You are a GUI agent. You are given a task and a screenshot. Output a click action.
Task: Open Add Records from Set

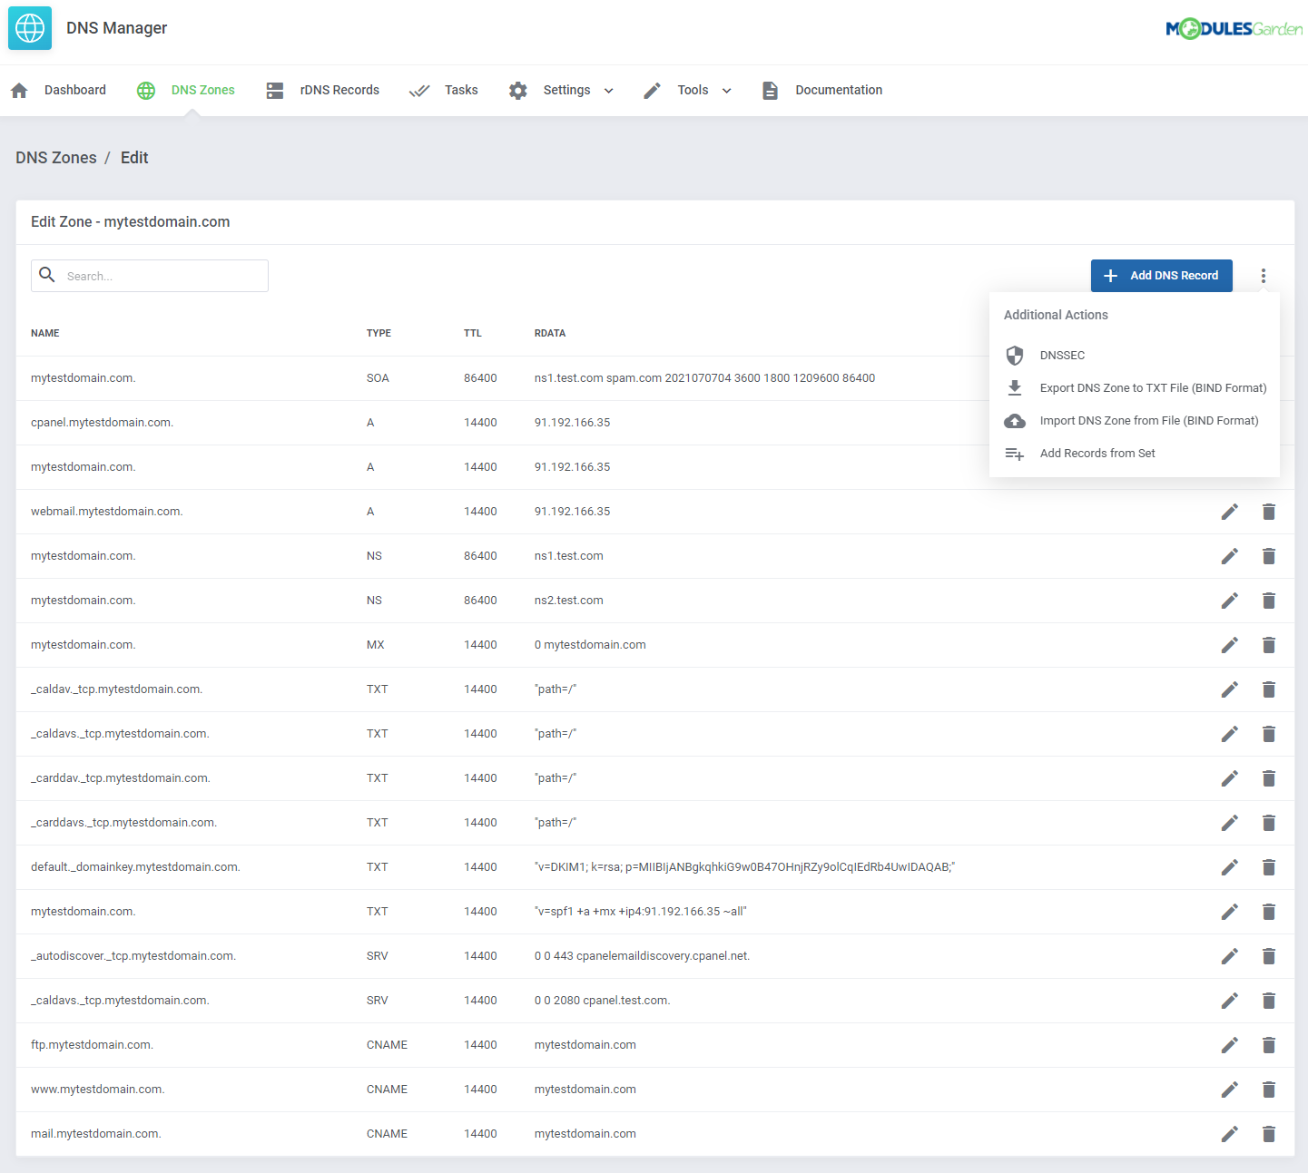coord(1097,453)
